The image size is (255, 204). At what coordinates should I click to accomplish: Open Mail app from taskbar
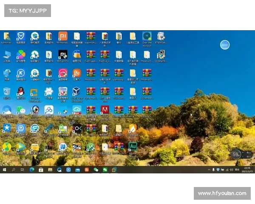click(78, 170)
